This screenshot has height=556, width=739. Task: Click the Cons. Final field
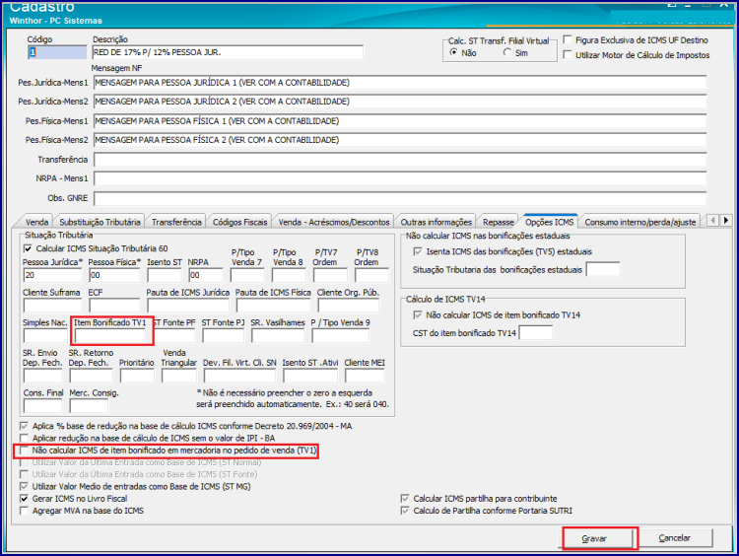coord(42,405)
